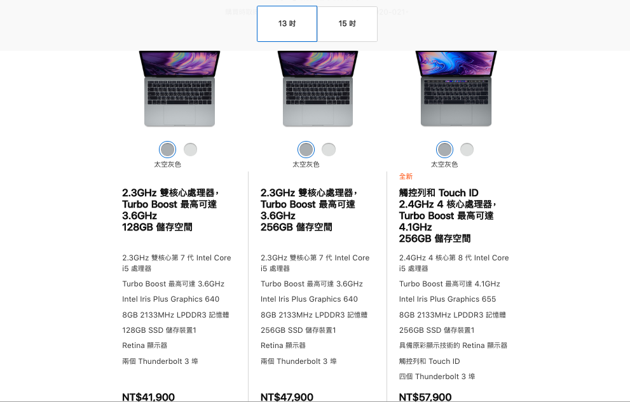This screenshot has height=402, width=630.
Task: Click 四個 Thunderbolt 3 埠 spec line
Action: tap(437, 377)
